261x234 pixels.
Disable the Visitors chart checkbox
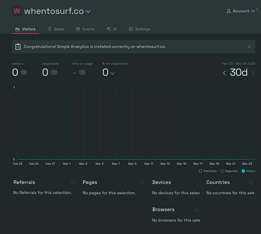pos(243,171)
